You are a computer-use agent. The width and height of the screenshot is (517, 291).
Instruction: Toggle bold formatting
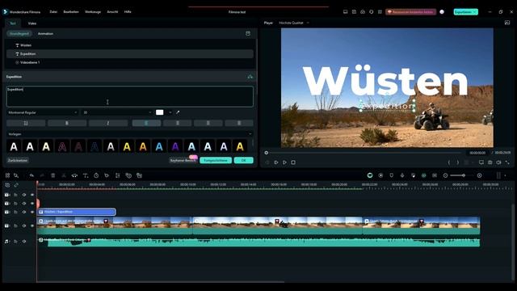click(67, 123)
